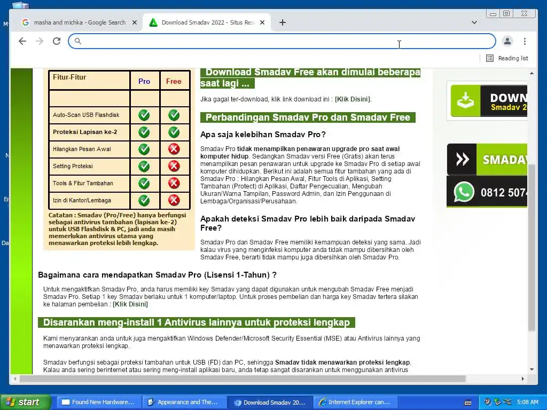
Task: Open the Windows start menu
Action: [25, 403]
